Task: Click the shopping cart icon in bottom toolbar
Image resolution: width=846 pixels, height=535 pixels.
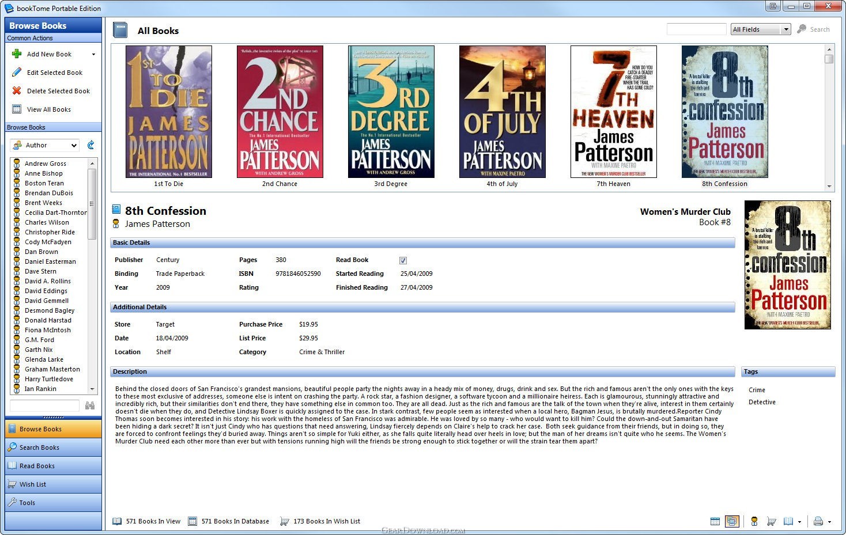Action: [771, 521]
